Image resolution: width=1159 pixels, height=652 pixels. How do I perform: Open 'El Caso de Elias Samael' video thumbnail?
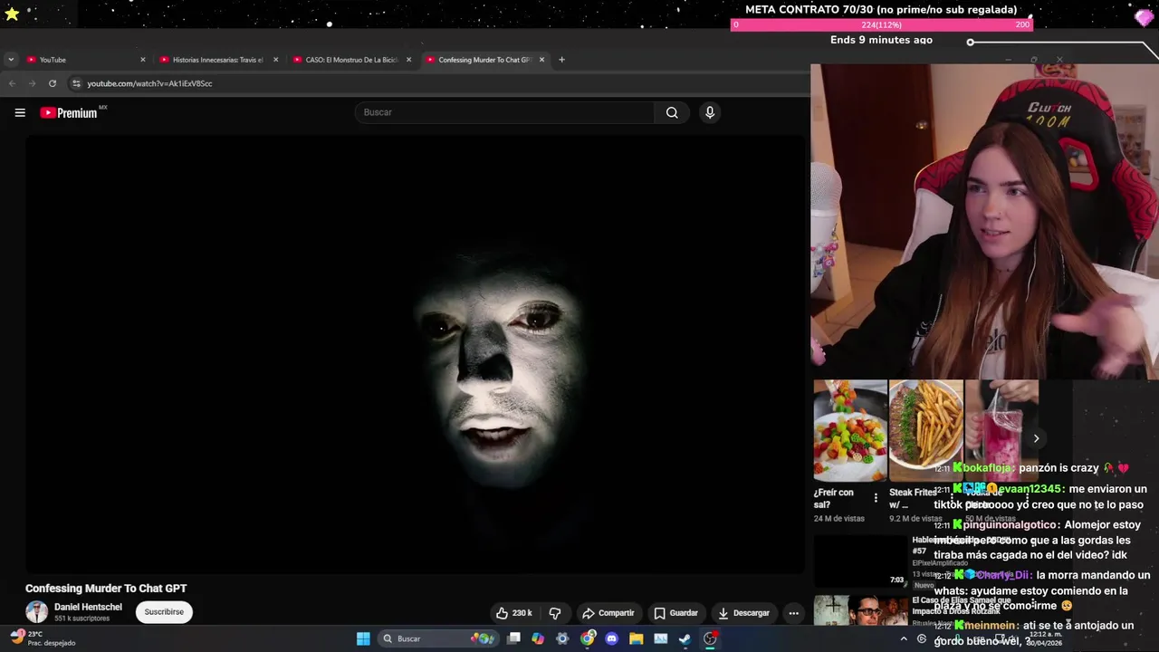860,610
